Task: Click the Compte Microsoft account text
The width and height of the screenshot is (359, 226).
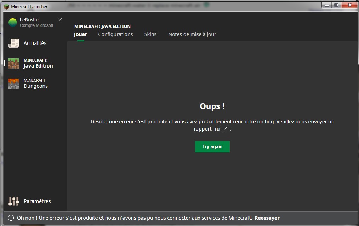Action: (36, 25)
